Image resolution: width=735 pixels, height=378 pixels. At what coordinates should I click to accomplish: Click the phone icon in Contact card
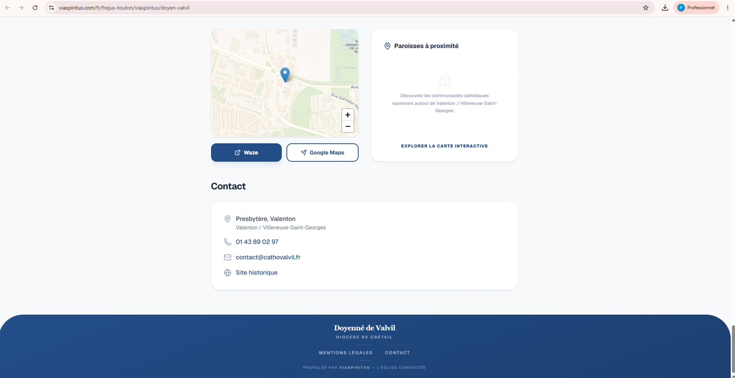227,242
